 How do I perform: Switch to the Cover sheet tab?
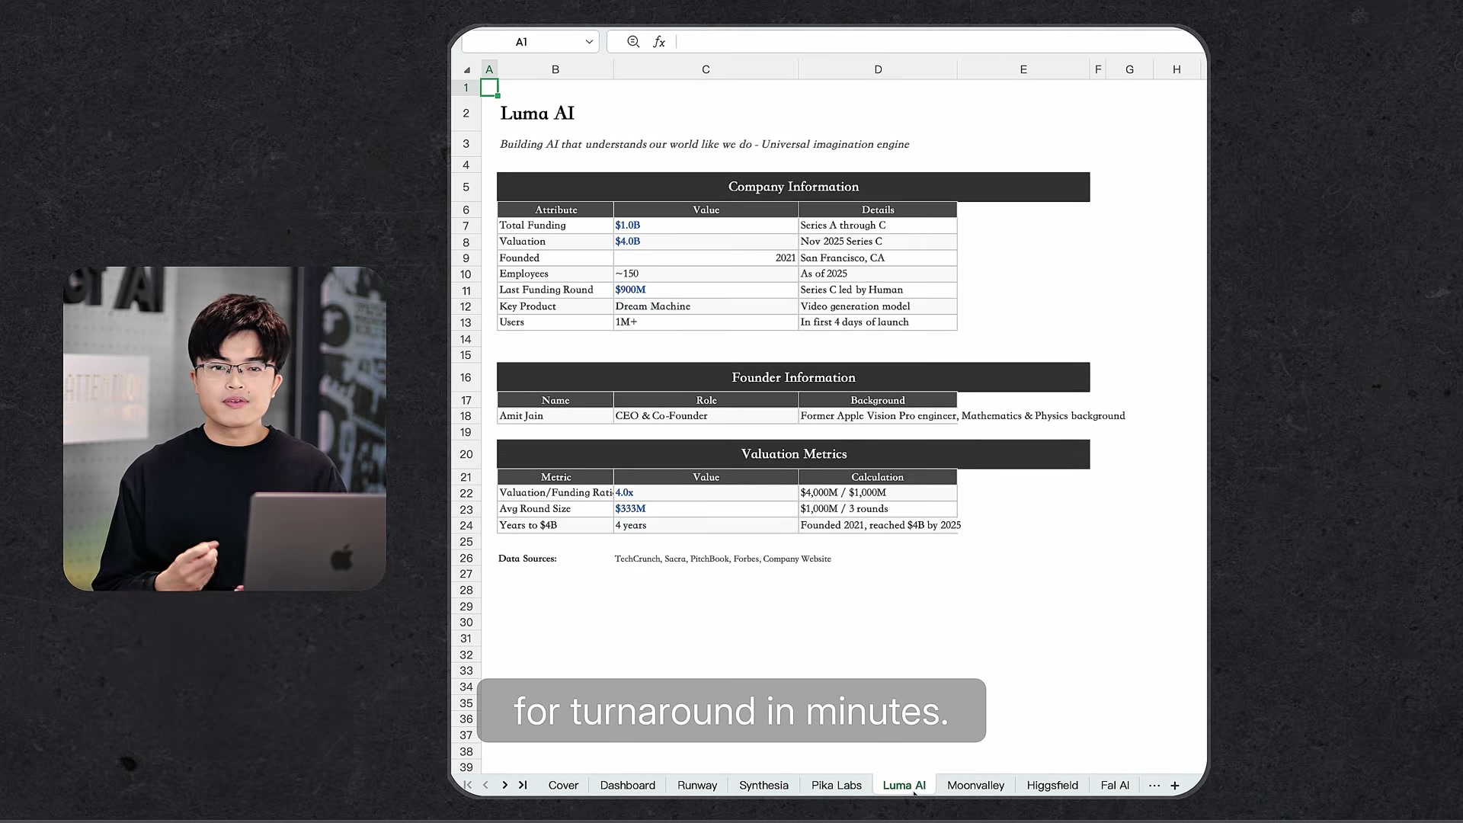pyautogui.click(x=563, y=785)
